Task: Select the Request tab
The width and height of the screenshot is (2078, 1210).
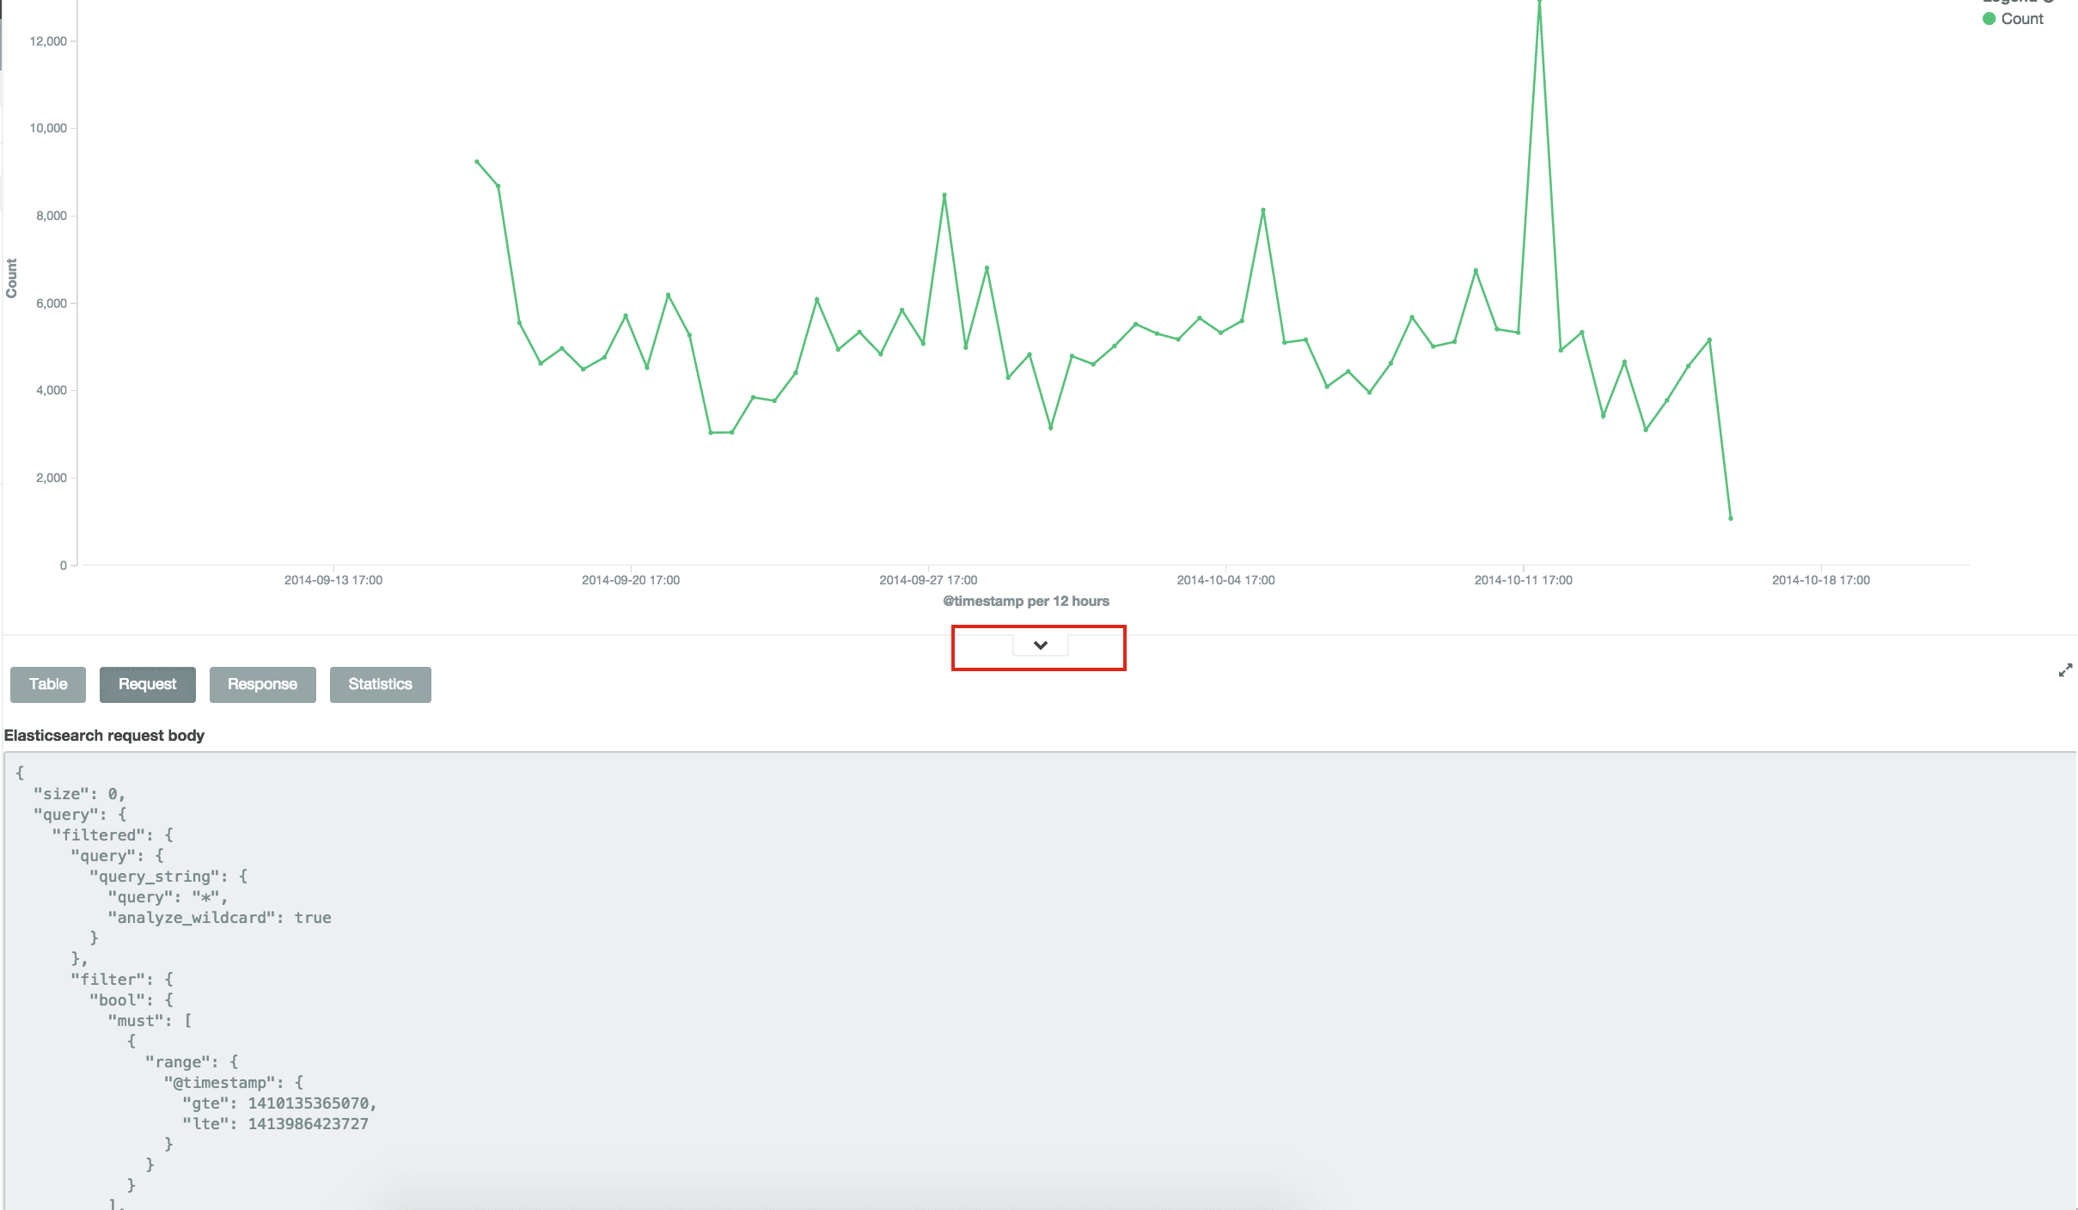Action: click(147, 684)
